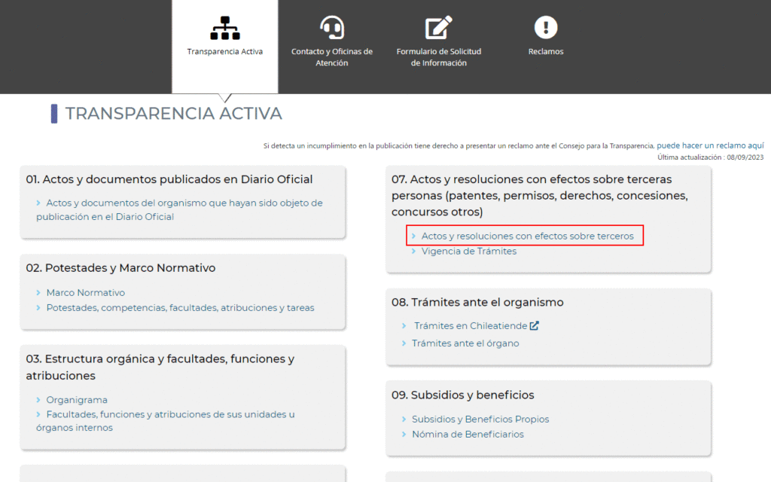The image size is (771, 482).
Task: Open Subsidios y Beneficios Propios link
Action: click(480, 419)
